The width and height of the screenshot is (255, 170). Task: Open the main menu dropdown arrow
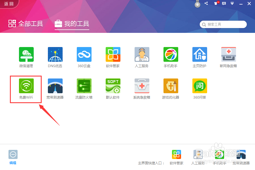(x=232, y=3)
